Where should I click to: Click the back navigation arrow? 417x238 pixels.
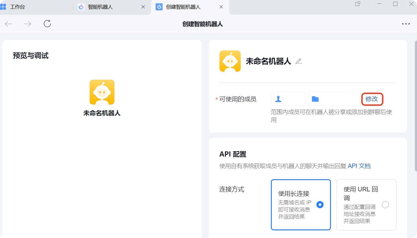tap(9, 24)
